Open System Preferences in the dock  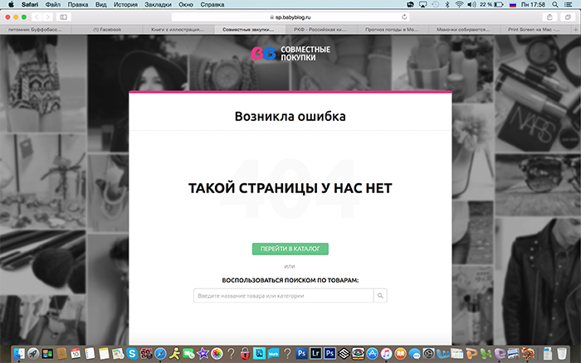(429, 353)
